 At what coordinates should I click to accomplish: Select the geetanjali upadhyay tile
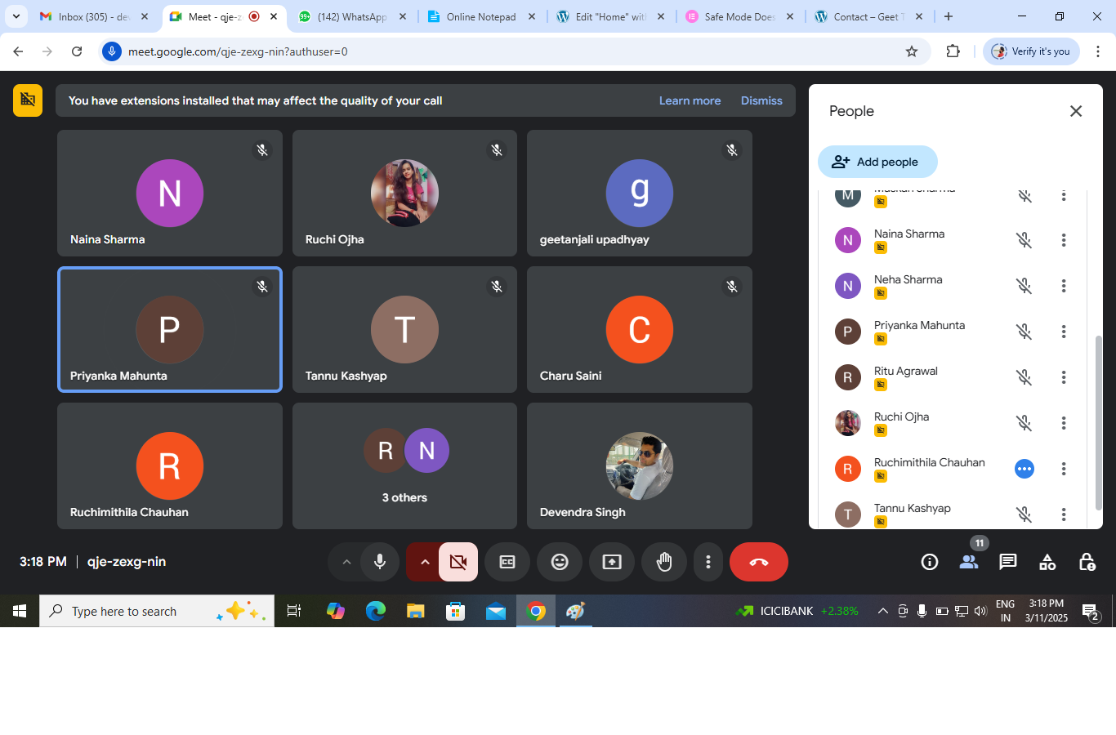click(x=640, y=194)
